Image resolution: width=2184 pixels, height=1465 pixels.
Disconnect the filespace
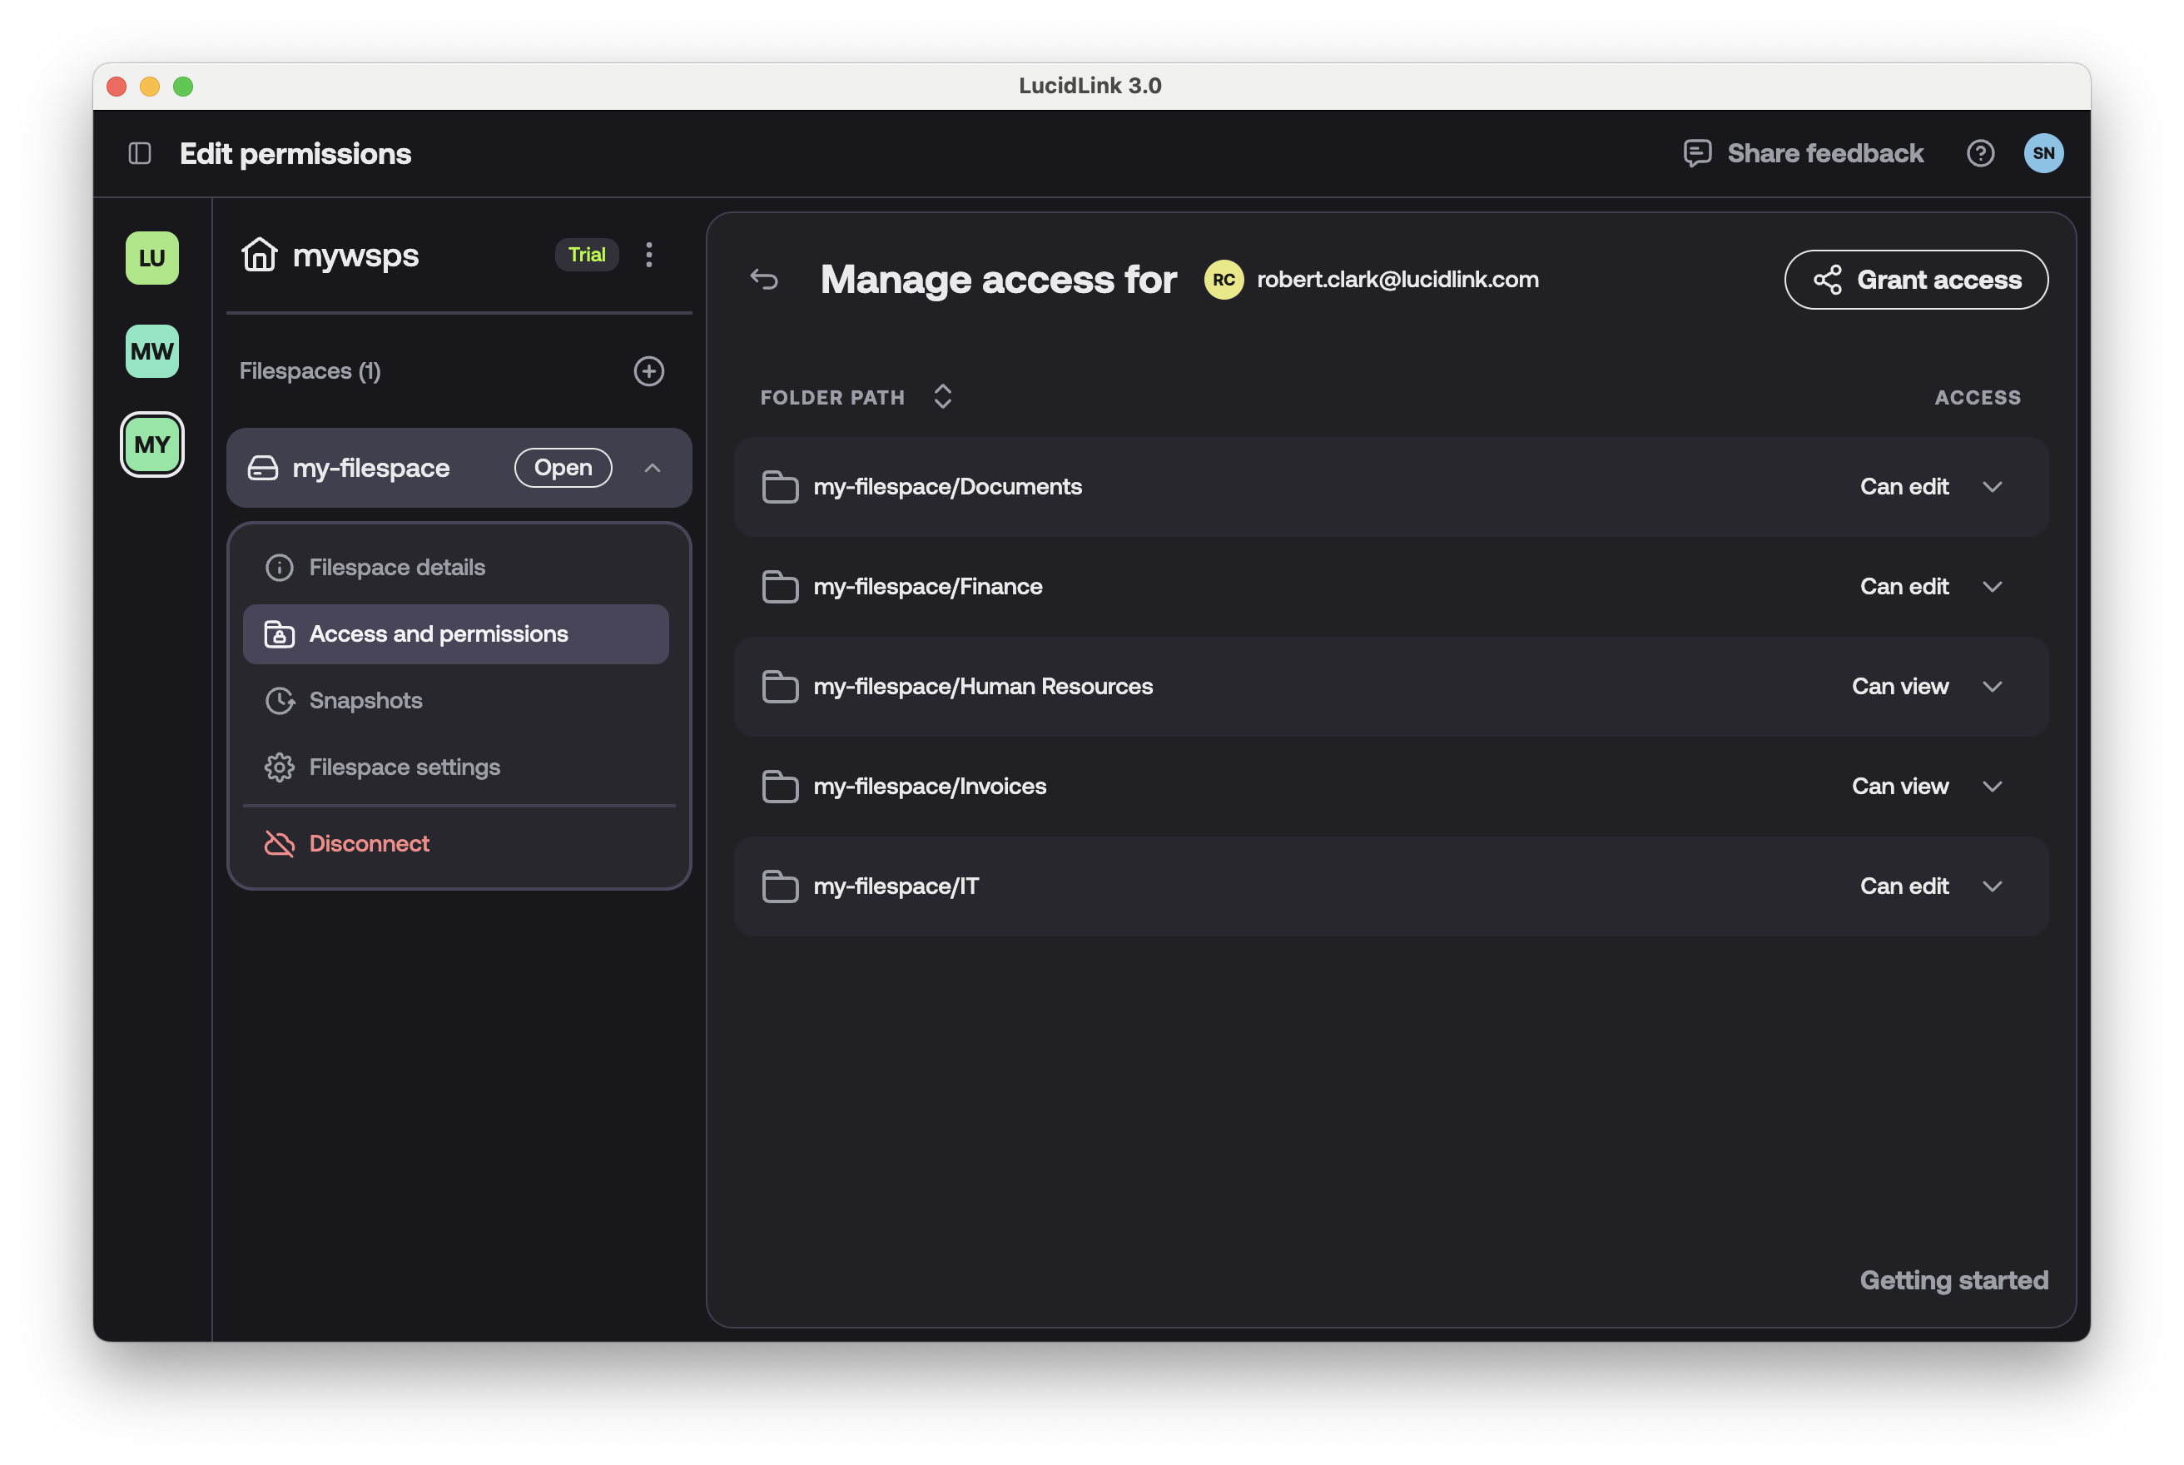click(456, 844)
